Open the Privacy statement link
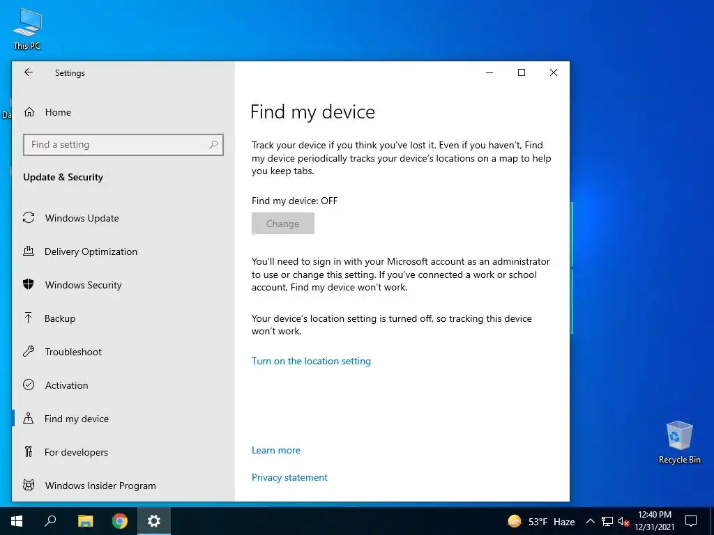This screenshot has width=714, height=535. (289, 477)
